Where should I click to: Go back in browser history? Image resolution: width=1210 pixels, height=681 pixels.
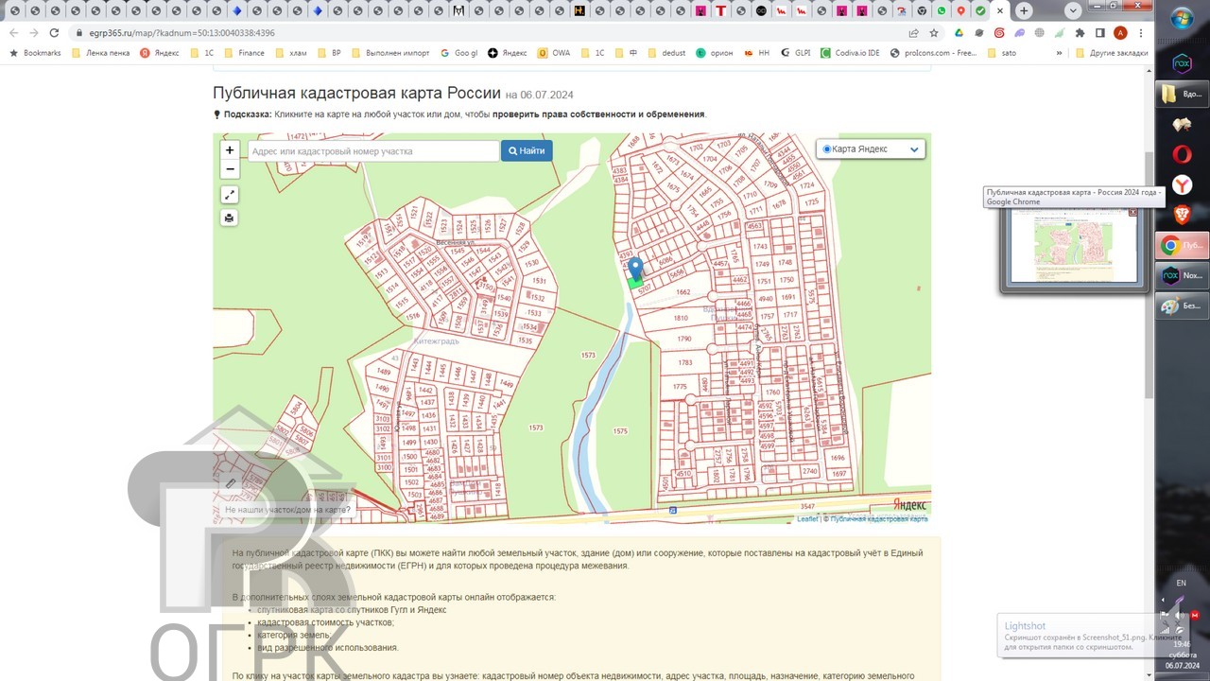click(13, 32)
